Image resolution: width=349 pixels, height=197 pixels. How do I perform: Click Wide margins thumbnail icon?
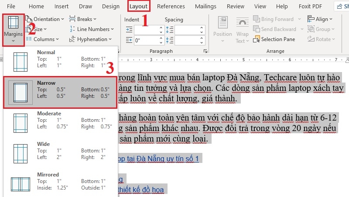[x=21, y=154]
